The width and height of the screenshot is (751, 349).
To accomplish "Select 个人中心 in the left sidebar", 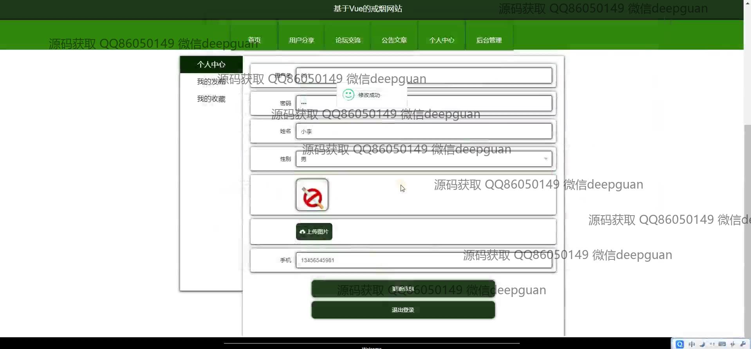I will (x=211, y=65).
